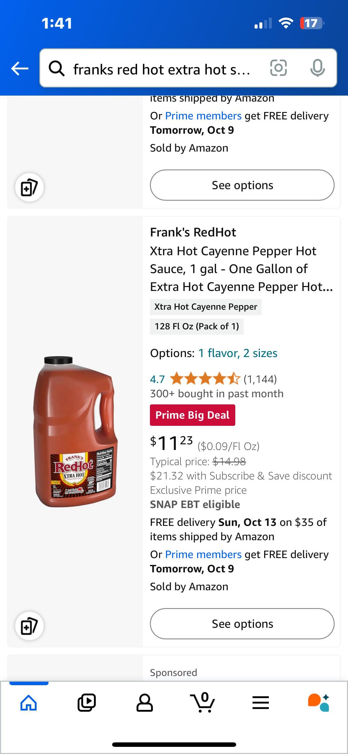Tap the upper See options button

click(242, 185)
